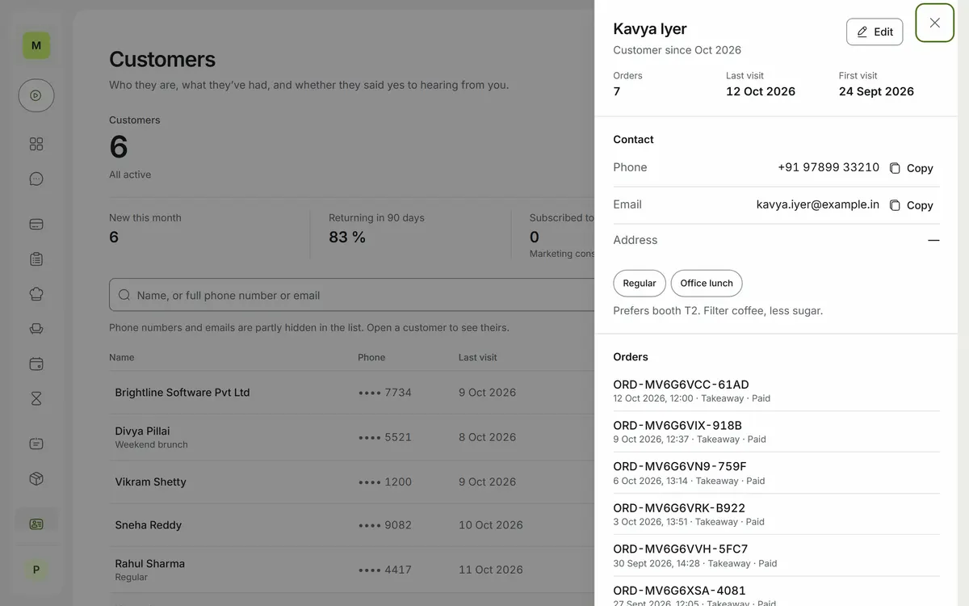Open the Rahul Sharma customer row

tap(352, 570)
